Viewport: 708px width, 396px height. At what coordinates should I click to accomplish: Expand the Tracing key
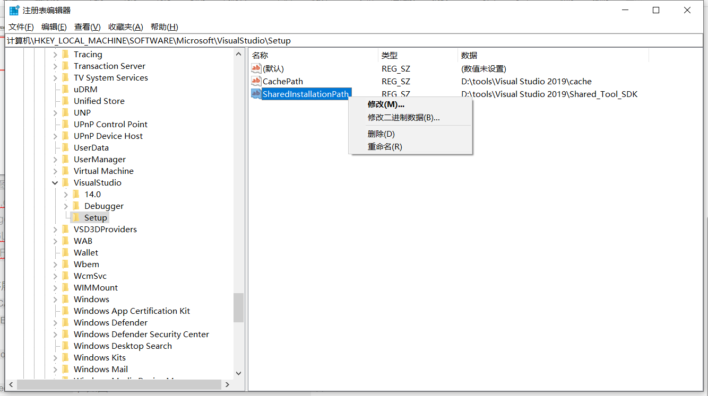pos(55,54)
